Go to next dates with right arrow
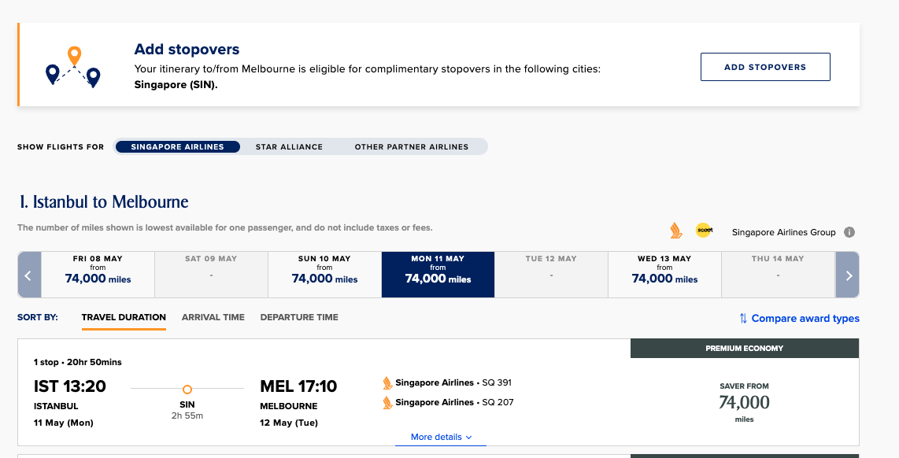The width and height of the screenshot is (899, 458). 847,275
